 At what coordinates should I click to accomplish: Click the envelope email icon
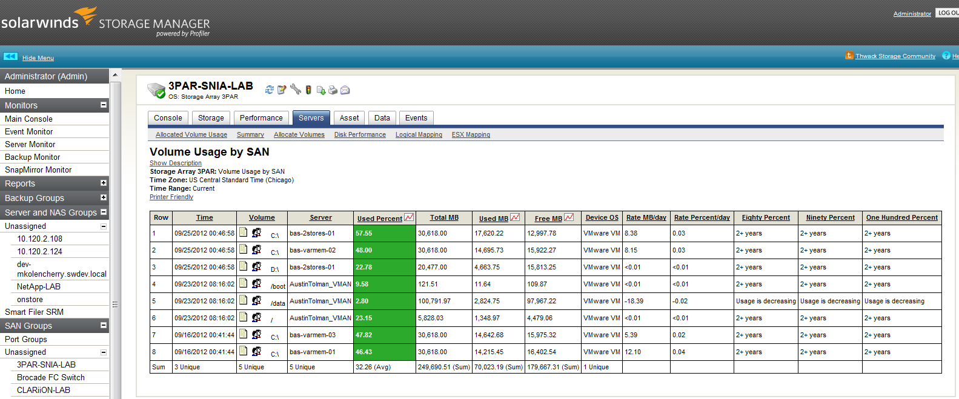(x=345, y=90)
